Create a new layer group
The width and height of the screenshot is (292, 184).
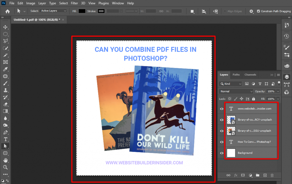257,175
